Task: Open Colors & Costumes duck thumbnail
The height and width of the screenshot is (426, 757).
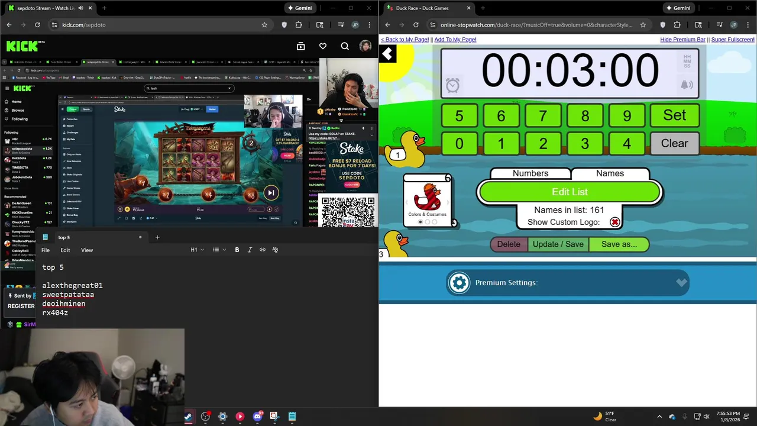Action: (427, 198)
